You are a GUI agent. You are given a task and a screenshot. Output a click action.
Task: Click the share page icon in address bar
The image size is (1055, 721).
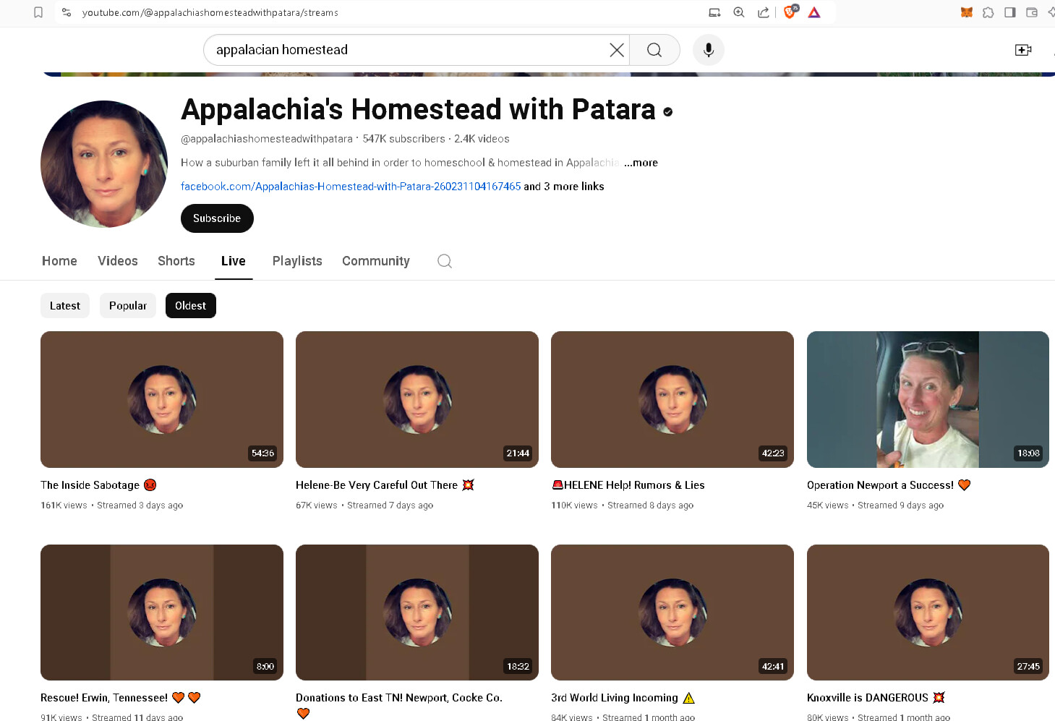(x=763, y=12)
